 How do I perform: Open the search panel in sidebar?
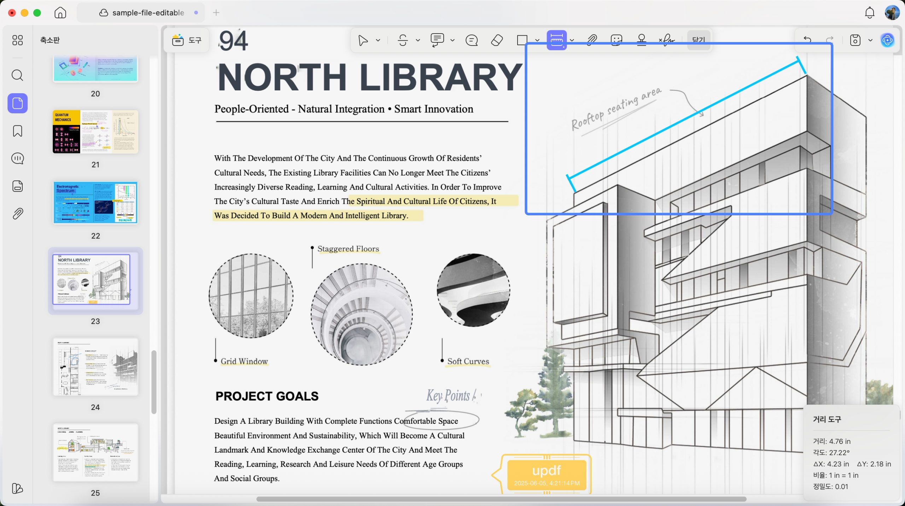click(17, 75)
